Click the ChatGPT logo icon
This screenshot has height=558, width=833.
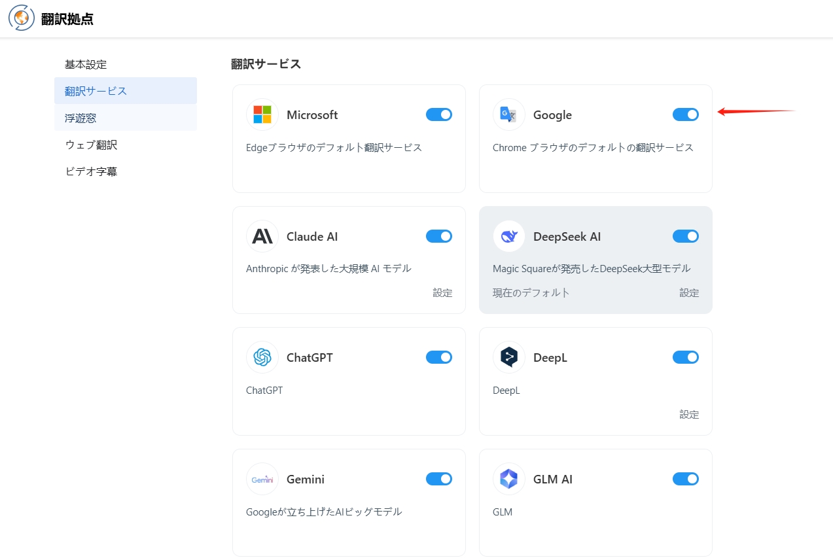point(262,357)
